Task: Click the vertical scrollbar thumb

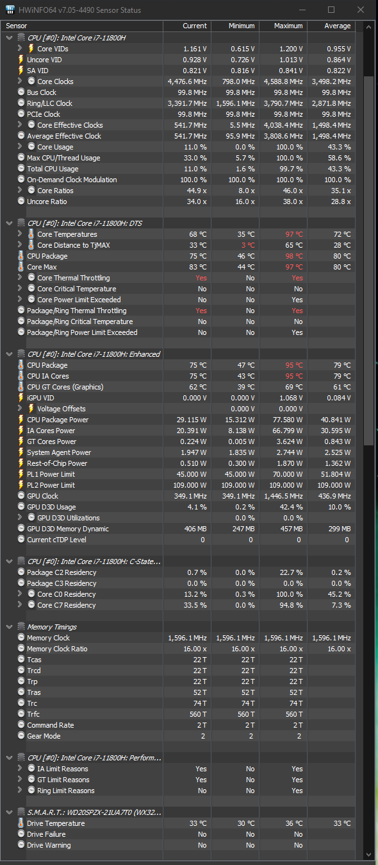Action: [368, 261]
